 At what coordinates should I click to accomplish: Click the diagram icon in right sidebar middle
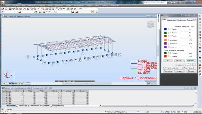(x=200, y=48)
